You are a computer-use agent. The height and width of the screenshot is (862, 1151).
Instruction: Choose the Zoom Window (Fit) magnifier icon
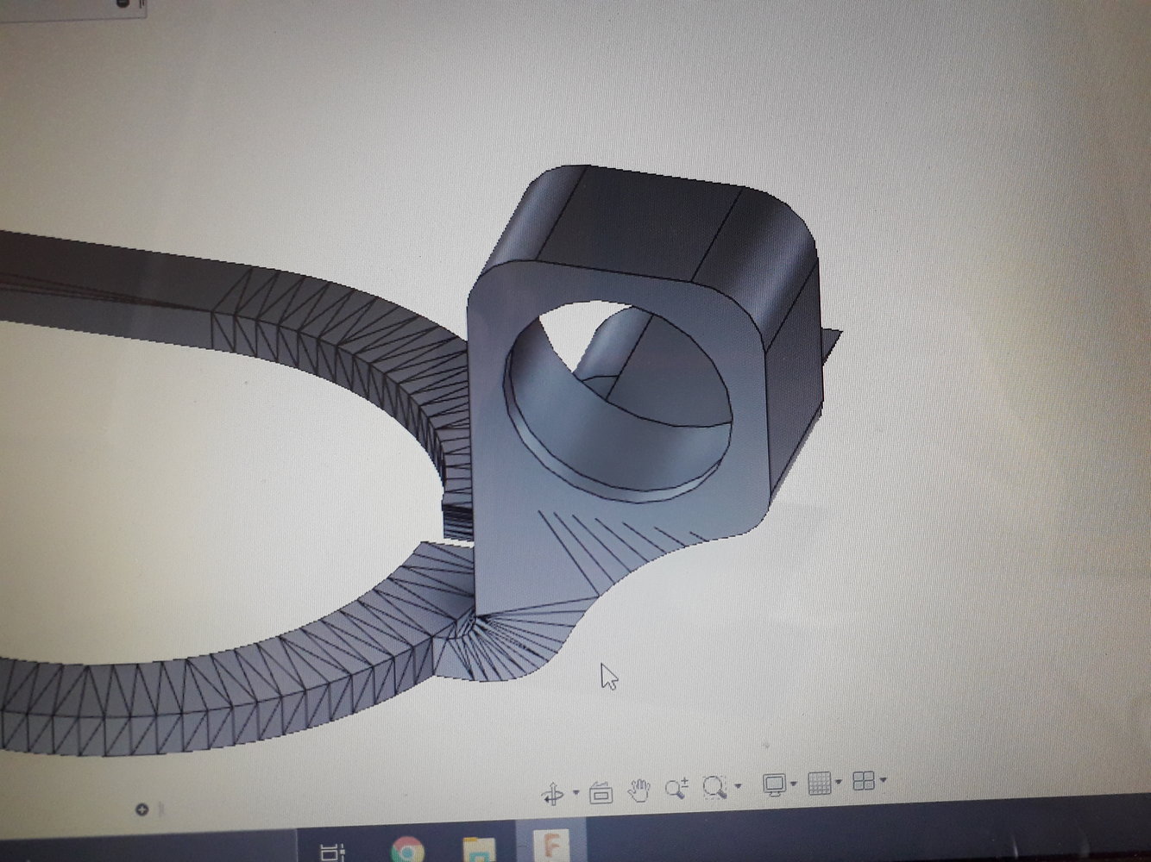point(714,786)
